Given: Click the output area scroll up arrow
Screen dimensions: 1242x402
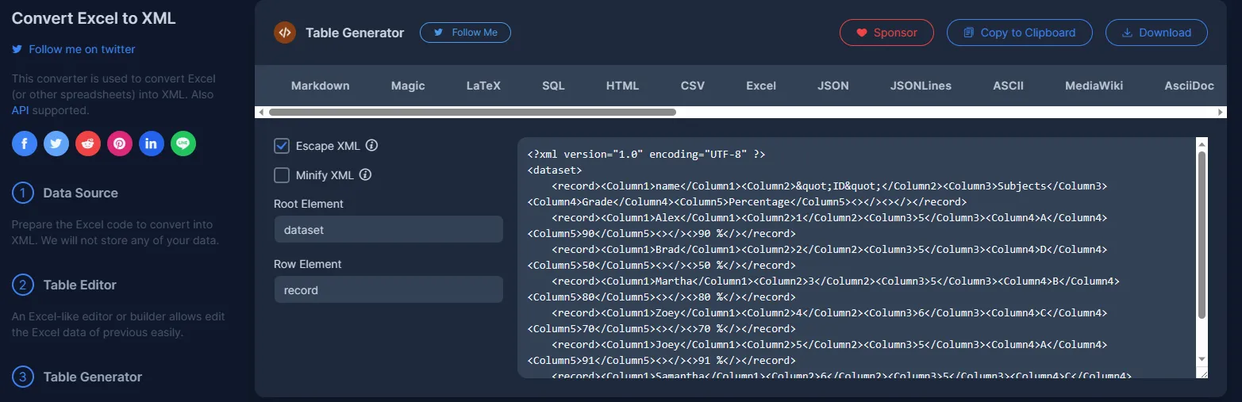Looking at the screenshot, I should [1202, 144].
